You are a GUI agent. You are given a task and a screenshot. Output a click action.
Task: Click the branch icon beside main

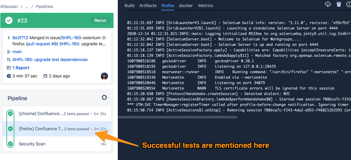9,52
